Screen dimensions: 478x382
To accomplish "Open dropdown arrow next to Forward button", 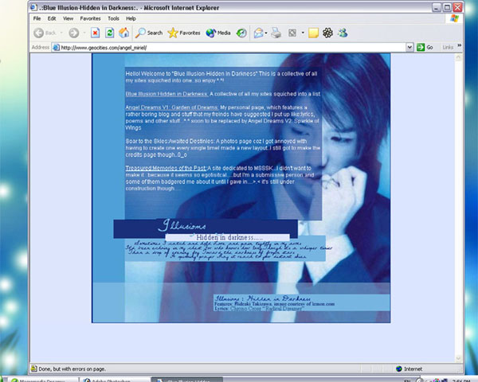I will coord(84,33).
